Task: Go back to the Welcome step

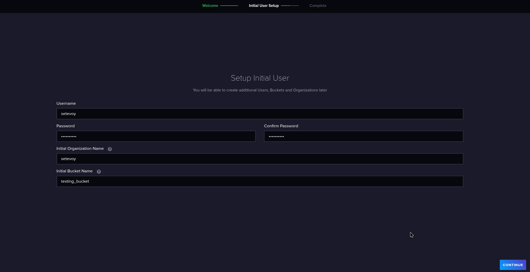Action: click(210, 6)
